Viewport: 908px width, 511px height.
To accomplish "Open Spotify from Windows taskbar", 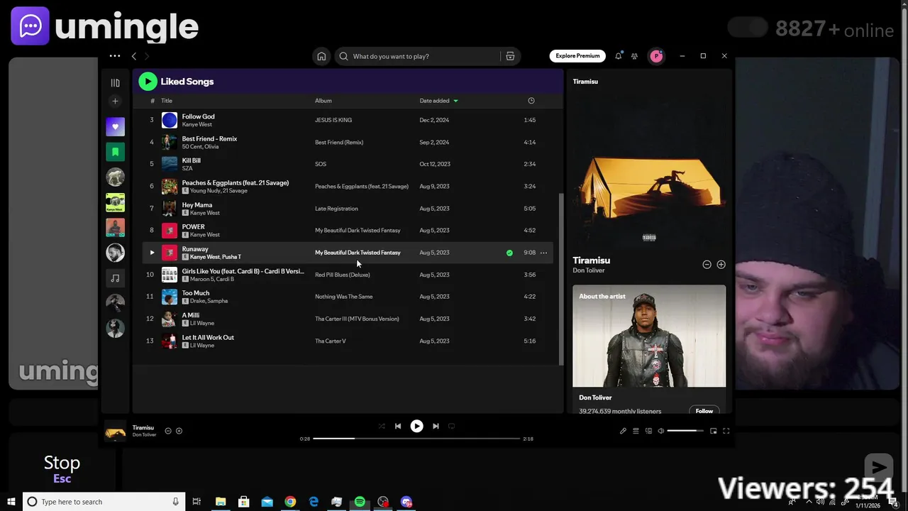I will [360, 502].
